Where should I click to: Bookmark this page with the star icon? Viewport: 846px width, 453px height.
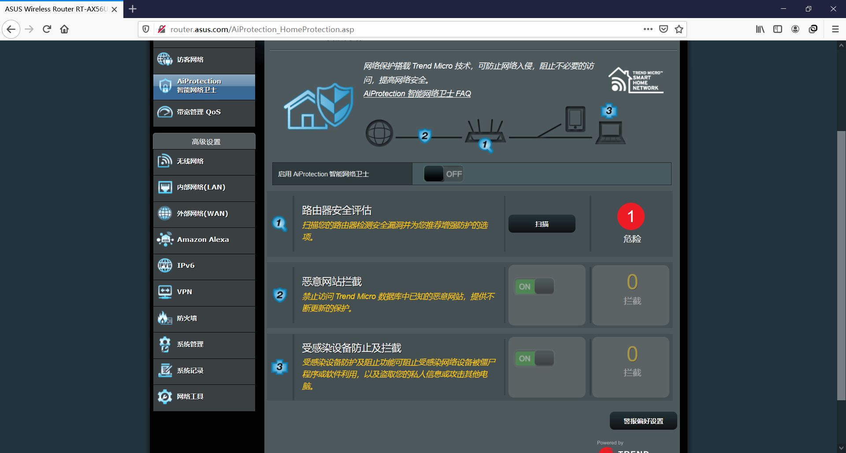[x=679, y=29]
